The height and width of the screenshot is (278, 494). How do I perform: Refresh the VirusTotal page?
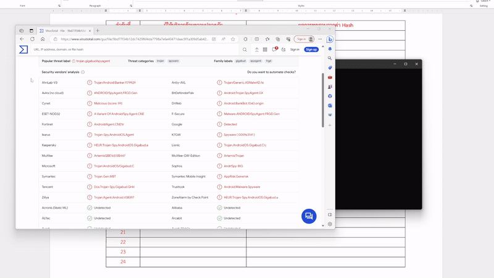32,39
